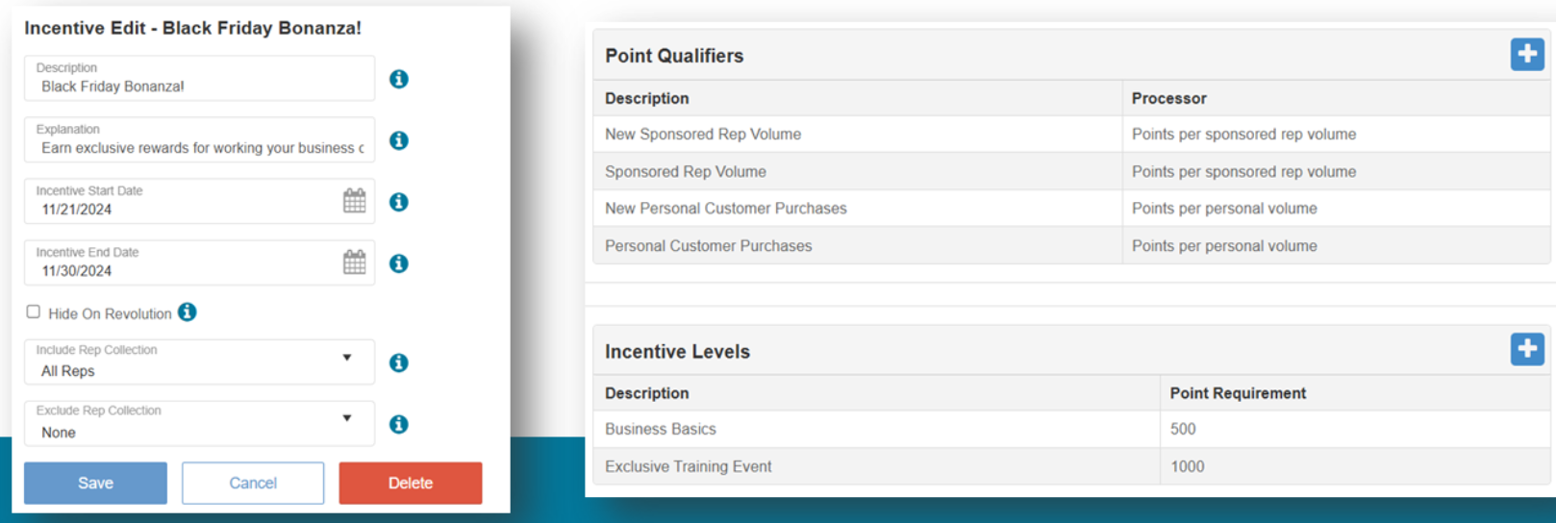The width and height of the screenshot is (1556, 523).
Task: Click info icon beside Explanation field
Action: pos(398,140)
